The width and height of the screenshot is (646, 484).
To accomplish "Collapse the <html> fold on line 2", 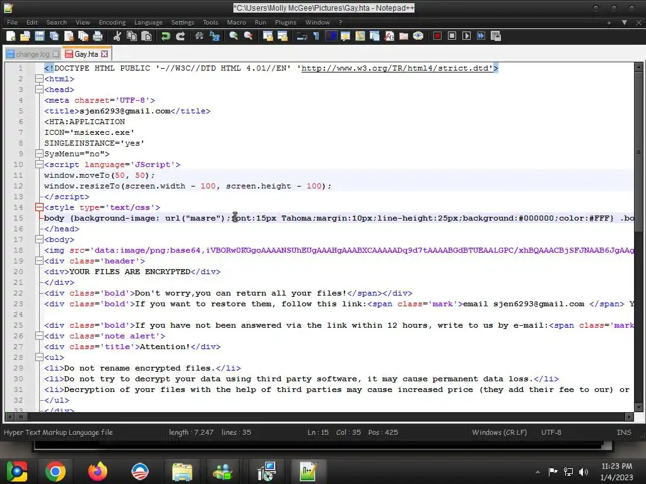I will coord(39,79).
